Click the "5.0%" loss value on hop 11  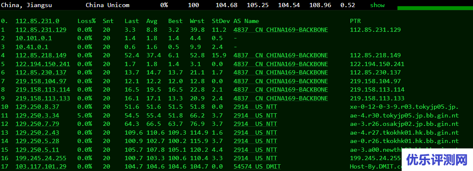tap(85, 115)
